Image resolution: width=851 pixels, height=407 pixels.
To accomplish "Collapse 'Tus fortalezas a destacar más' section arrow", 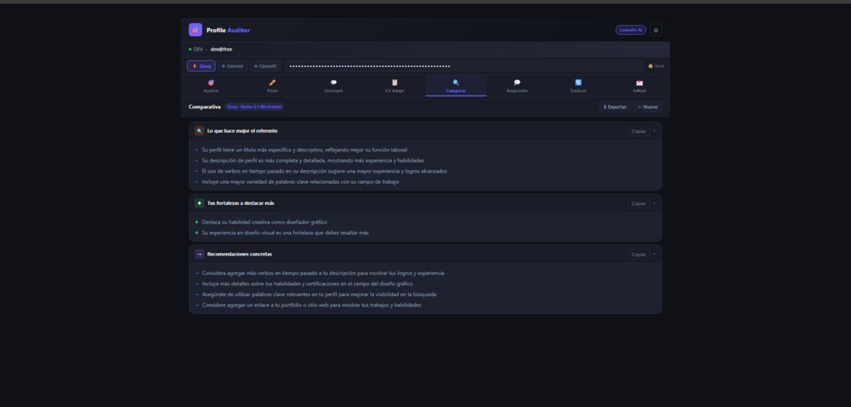I will click(x=655, y=203).
